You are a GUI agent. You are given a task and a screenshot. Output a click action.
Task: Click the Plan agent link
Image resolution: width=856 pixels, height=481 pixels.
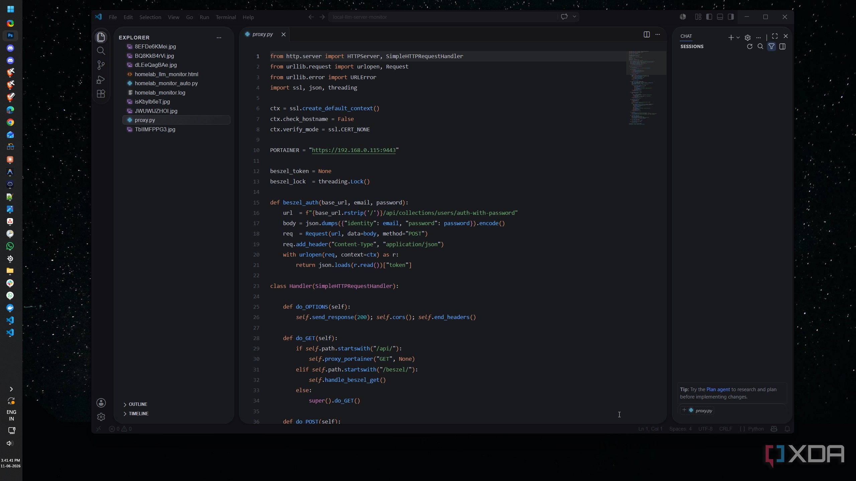pos(718,389)
